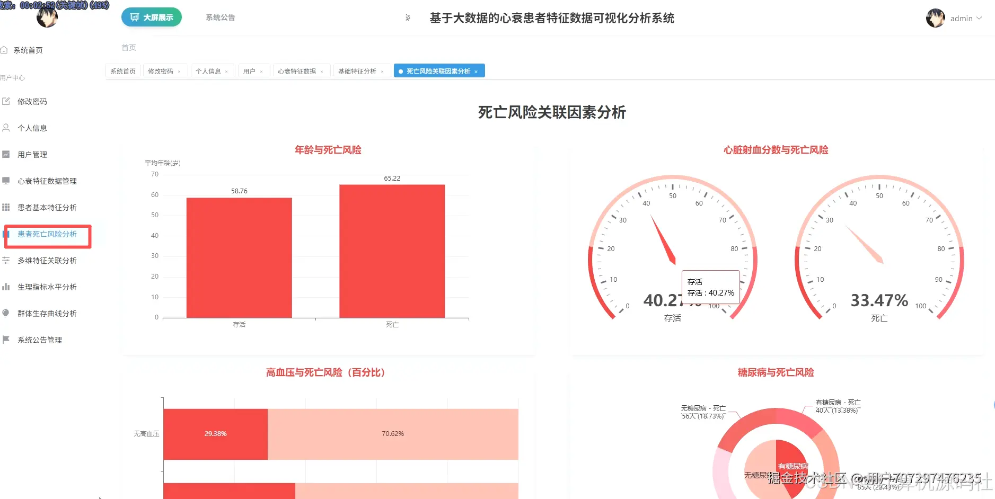
Task: Select the 生理指标水平分析 bar-chart icon
Action: point(6,287)
